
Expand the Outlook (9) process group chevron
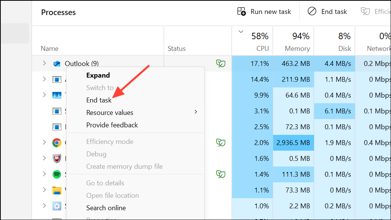click(x=44, y=63)
